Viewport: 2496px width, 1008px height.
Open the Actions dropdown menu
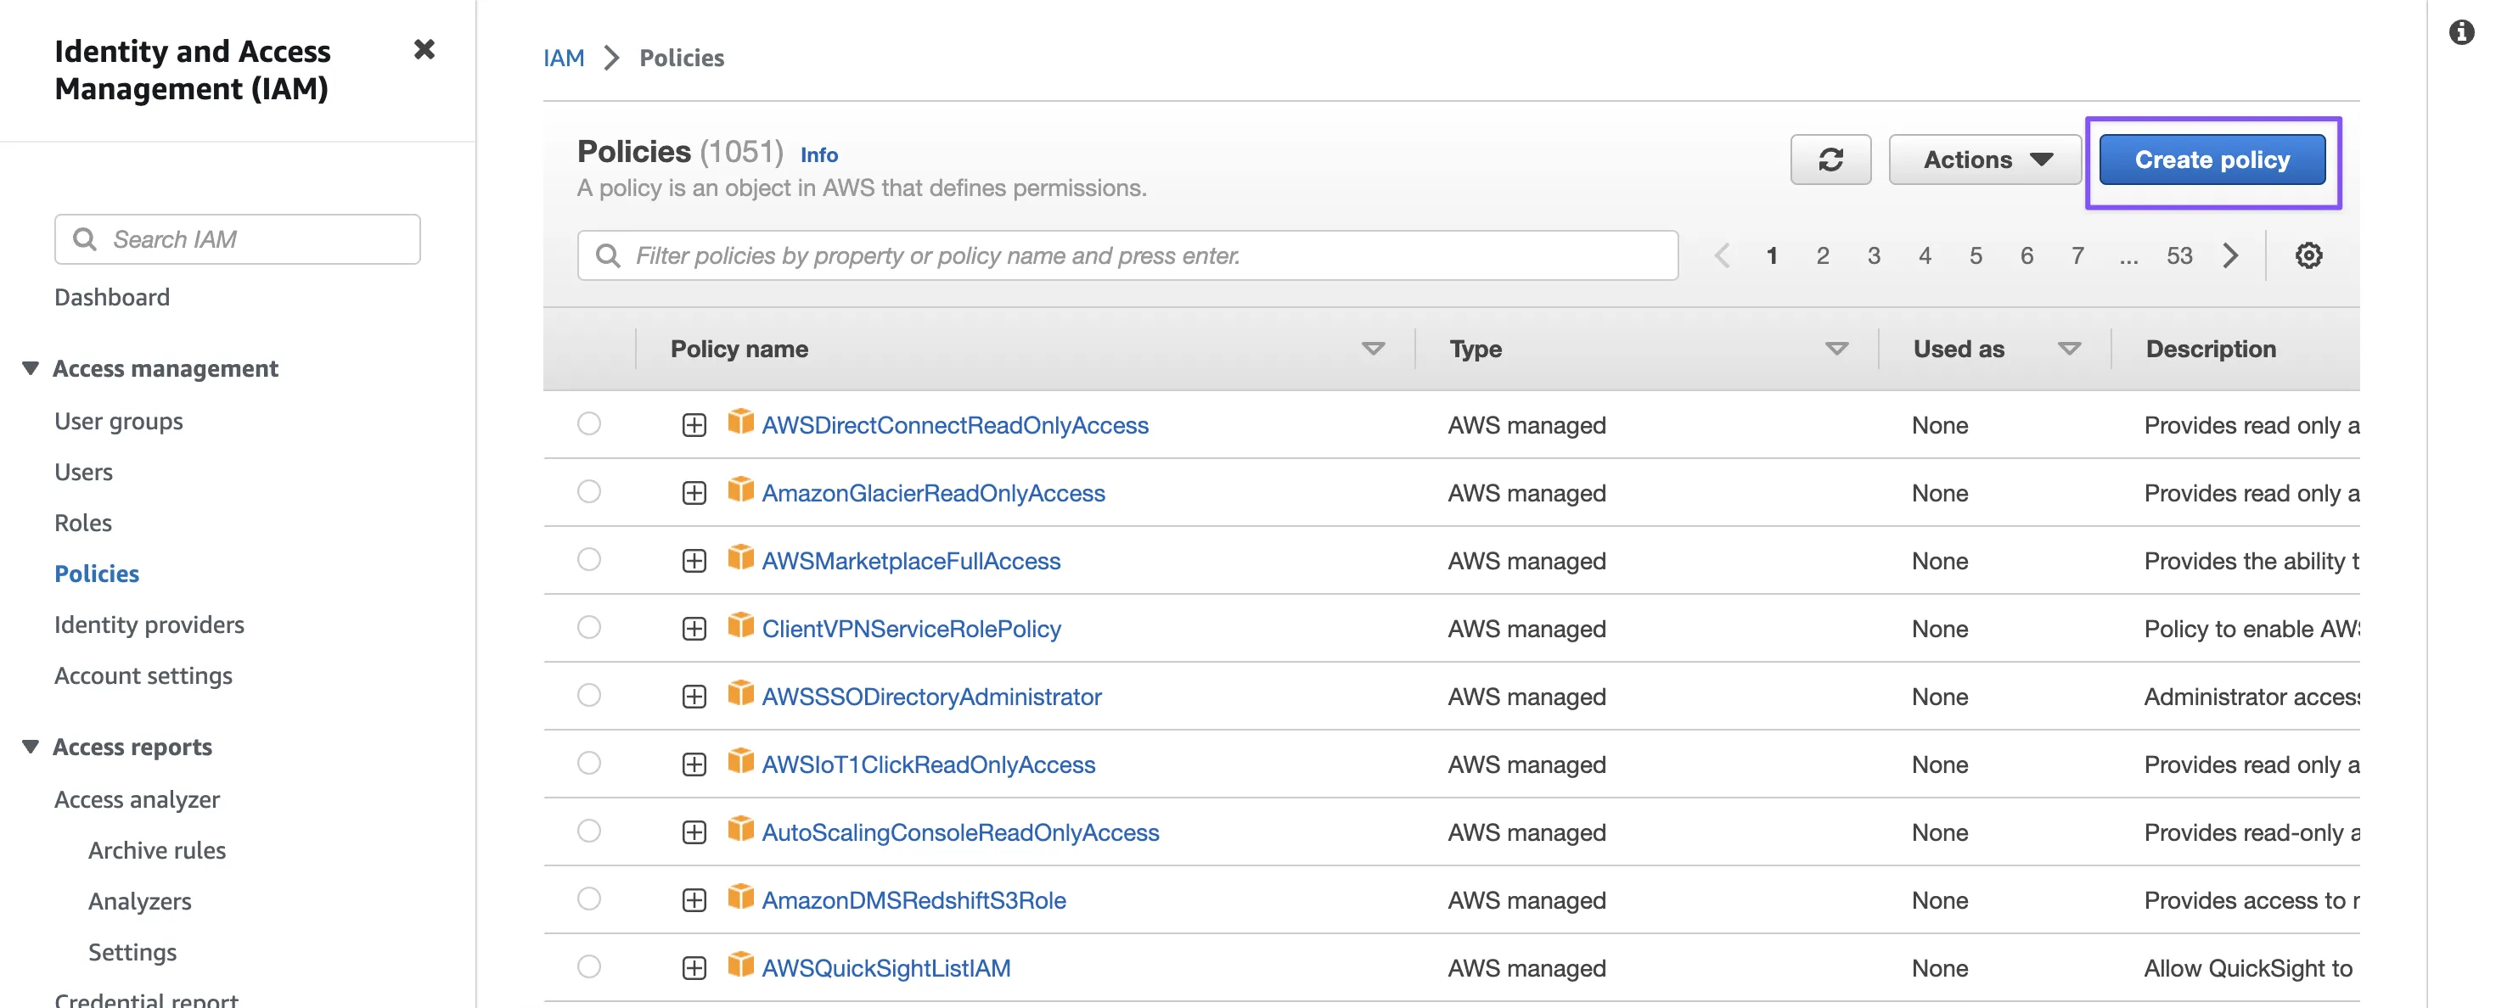click(x=1986, y=160)
